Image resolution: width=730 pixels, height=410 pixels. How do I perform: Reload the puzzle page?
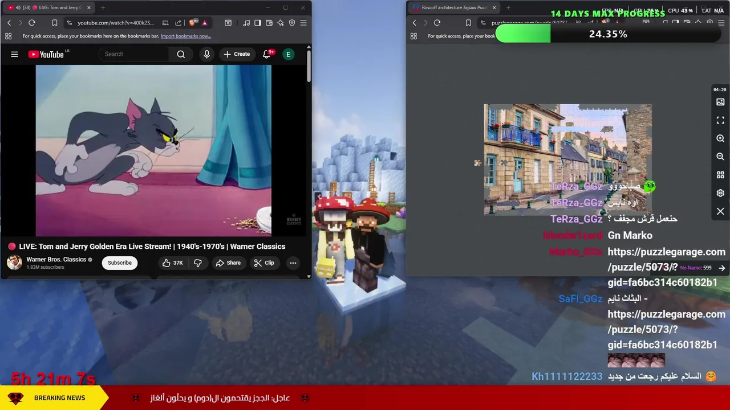tap(437, 23)
